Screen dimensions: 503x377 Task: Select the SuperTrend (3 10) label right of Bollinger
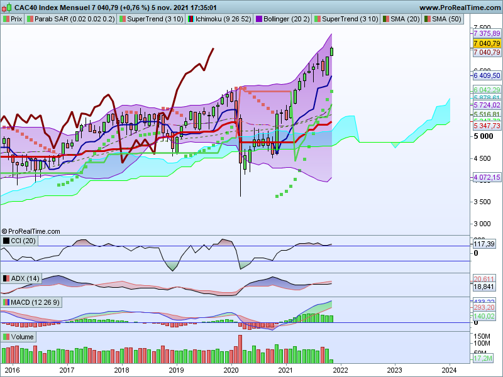click(x=350, y=19)
